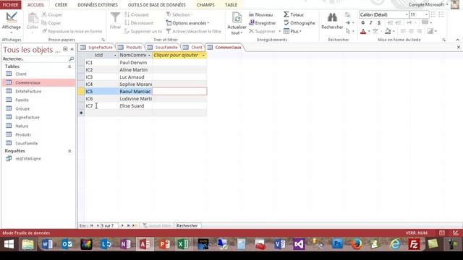This screenshot has width=463, height=260.
Task: Open FileZilla from the taskbar
Action: [414, 244]
